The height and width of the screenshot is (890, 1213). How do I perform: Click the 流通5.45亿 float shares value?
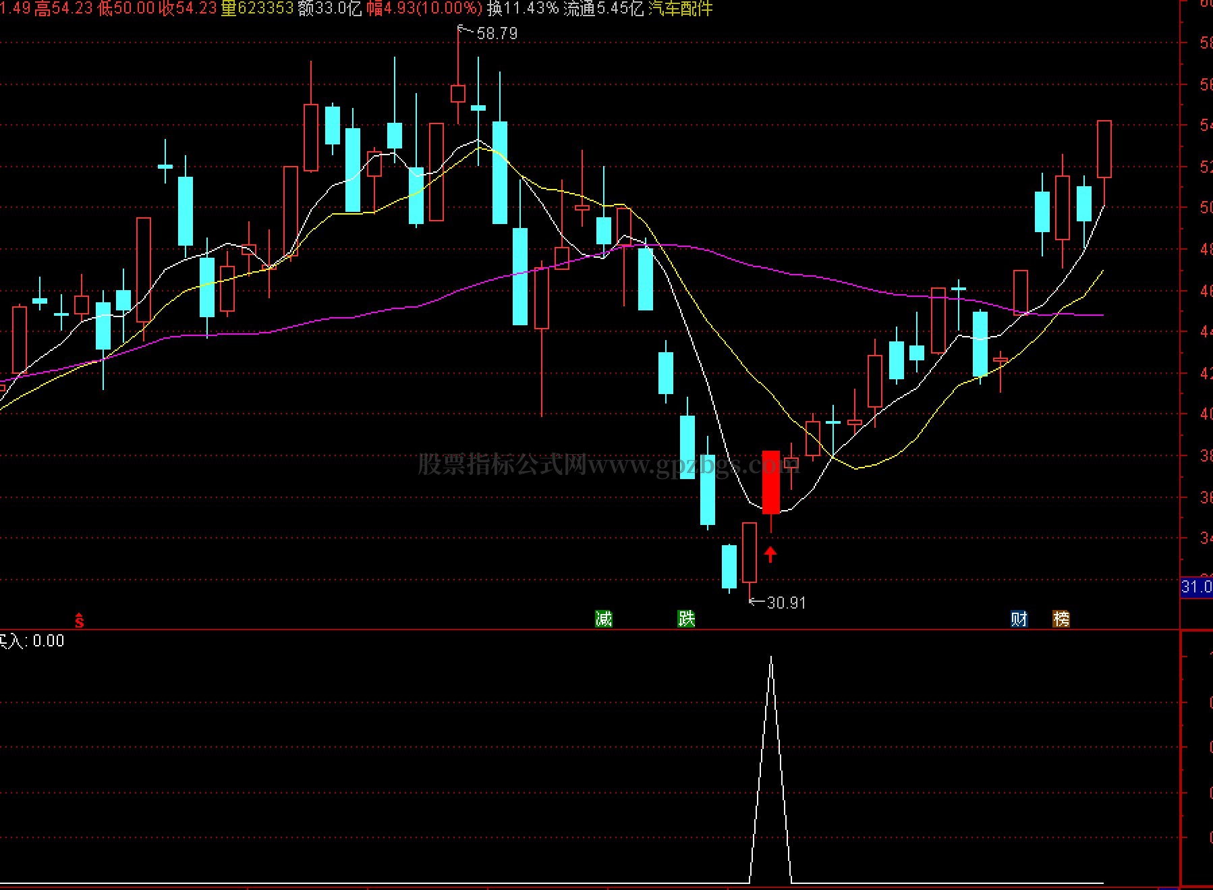tap(604, 8)
